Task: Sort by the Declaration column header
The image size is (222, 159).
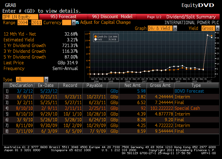Action: pos(21,85)
